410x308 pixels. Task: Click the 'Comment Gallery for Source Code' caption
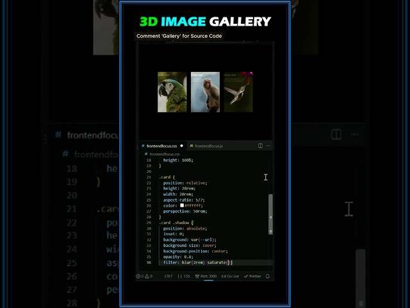[x=179, y=36]
